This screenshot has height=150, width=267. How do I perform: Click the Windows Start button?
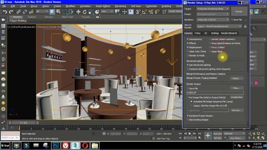coord(5,145)
